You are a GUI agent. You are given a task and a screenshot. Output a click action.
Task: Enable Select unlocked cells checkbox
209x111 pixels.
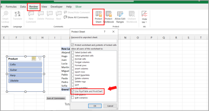(x=73, y=56)
